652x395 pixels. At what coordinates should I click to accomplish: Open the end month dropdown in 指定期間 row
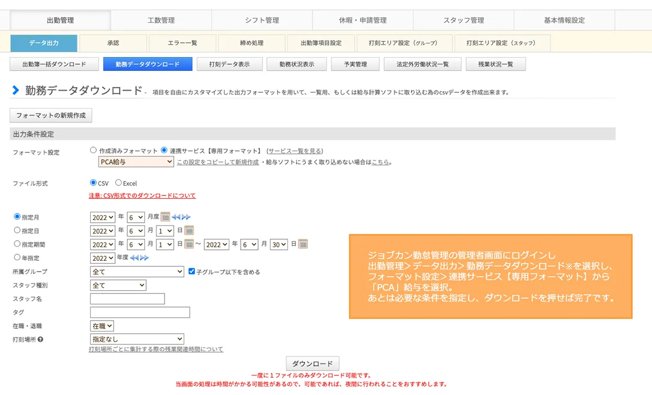(x=250, y=244)
